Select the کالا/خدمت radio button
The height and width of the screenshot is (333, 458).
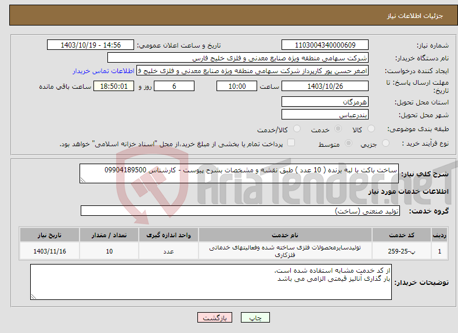297,129
